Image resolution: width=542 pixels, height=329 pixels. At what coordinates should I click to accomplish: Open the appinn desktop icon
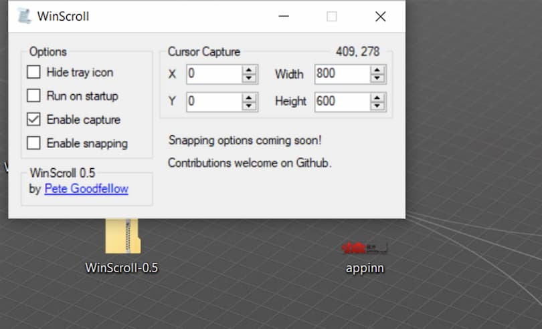[365, 248]
